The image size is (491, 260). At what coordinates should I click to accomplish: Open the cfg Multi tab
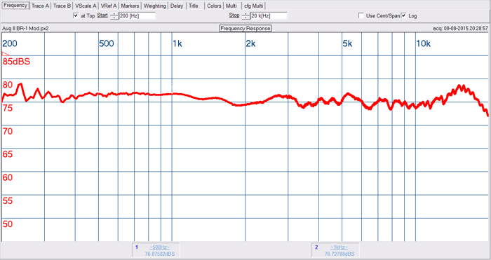[x=254, y=6]
